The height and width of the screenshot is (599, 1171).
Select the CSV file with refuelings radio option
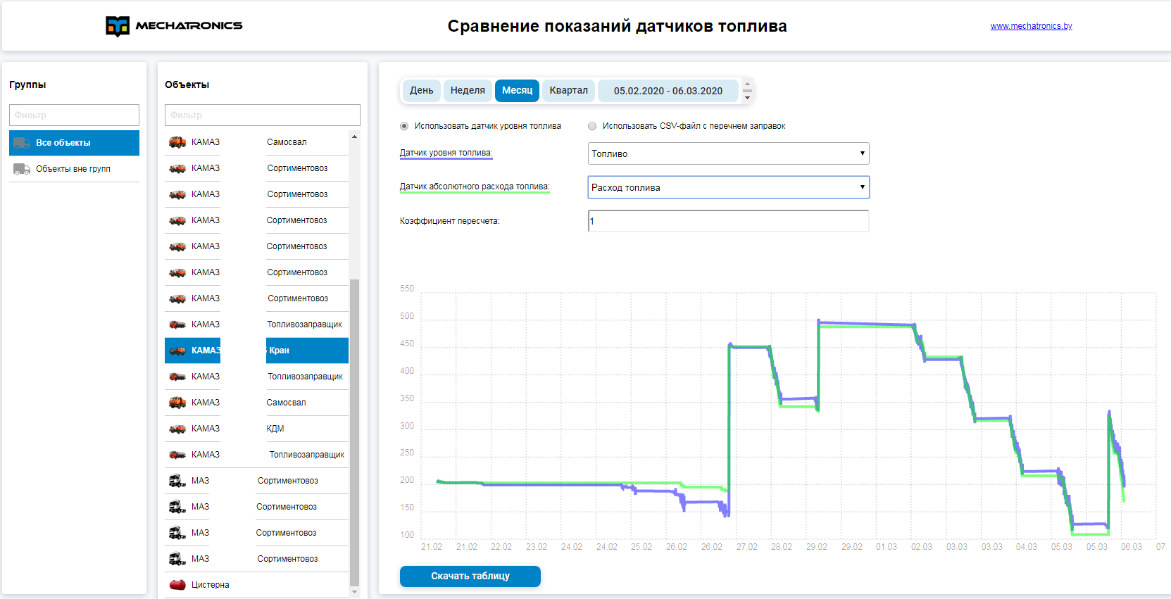[592, 126]
